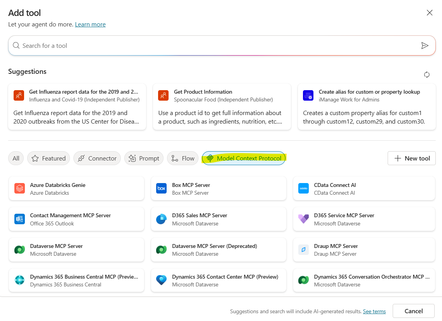This screenshot has width=442, height=321.
Task: Click the D365 Sales MCP Server icon
Action: point(162,219)
